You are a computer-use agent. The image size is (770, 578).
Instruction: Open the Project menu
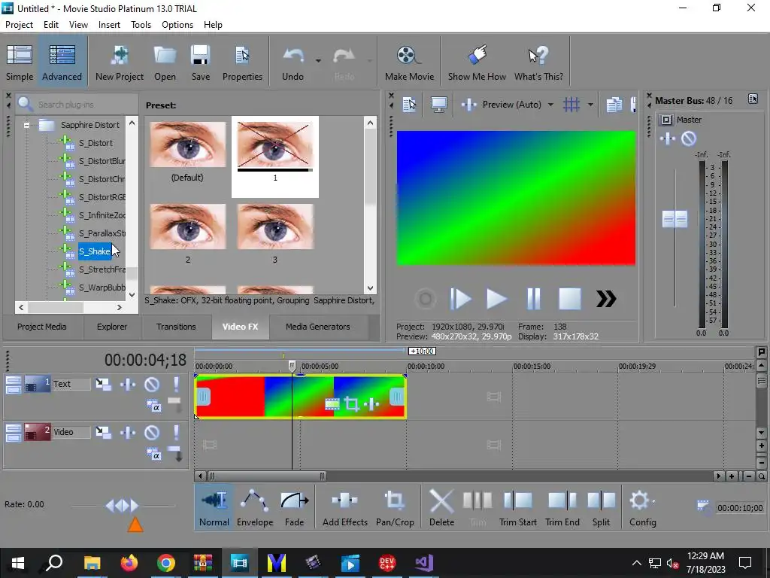click(19, 25)
